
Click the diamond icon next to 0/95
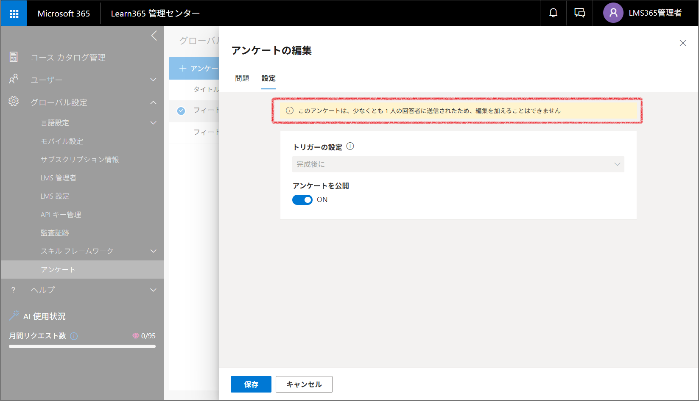coord(136,336)
